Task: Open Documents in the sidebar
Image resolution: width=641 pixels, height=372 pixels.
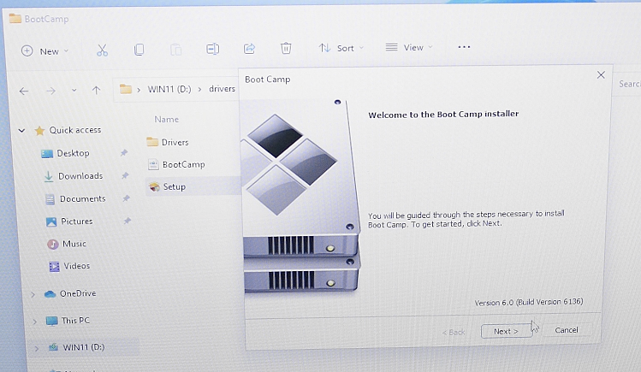Action: click(x=82, y=199)
